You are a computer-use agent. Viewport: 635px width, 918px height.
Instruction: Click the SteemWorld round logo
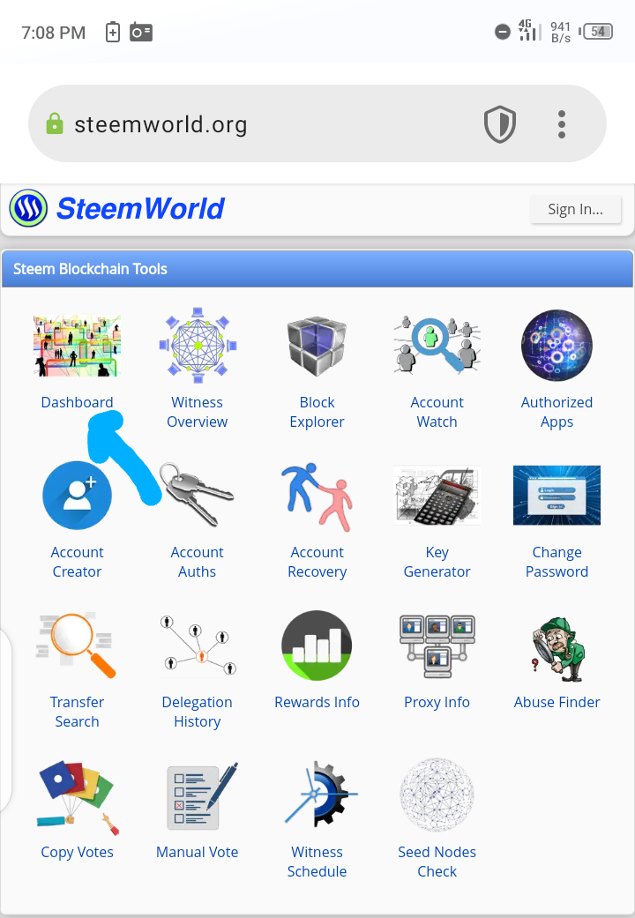[28, 208]
